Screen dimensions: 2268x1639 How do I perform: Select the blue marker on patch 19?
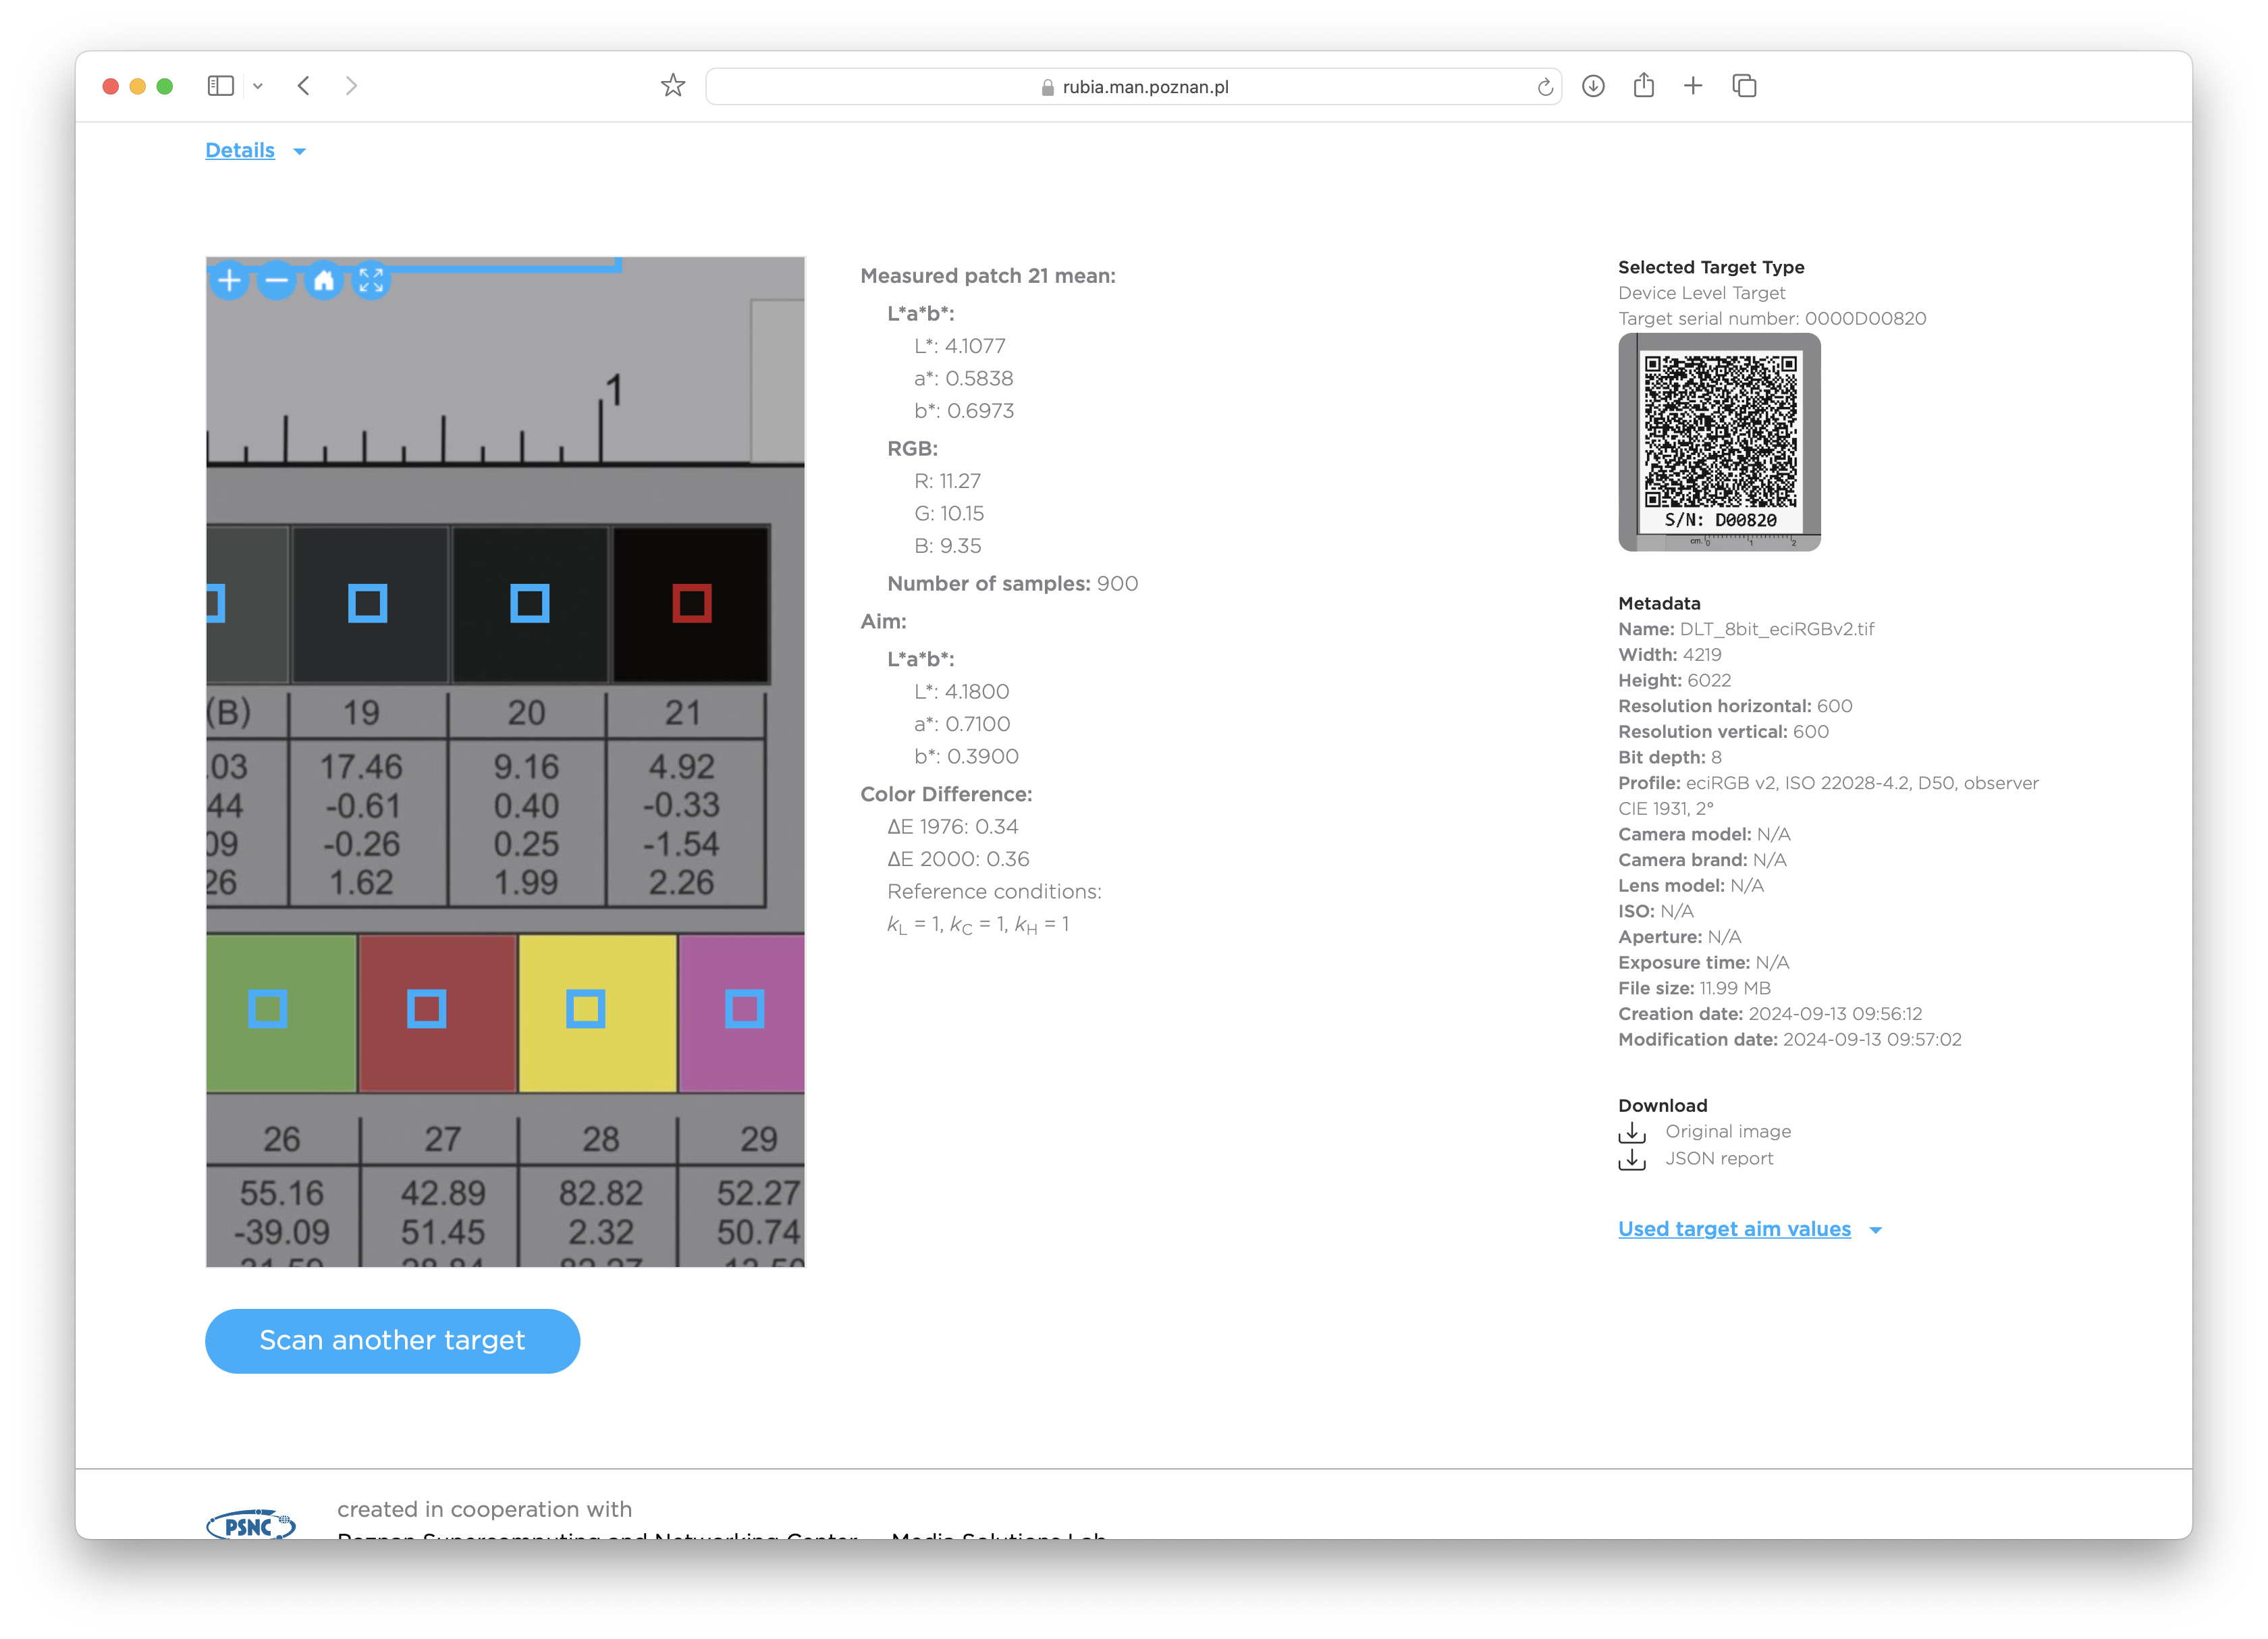point(368,604)
